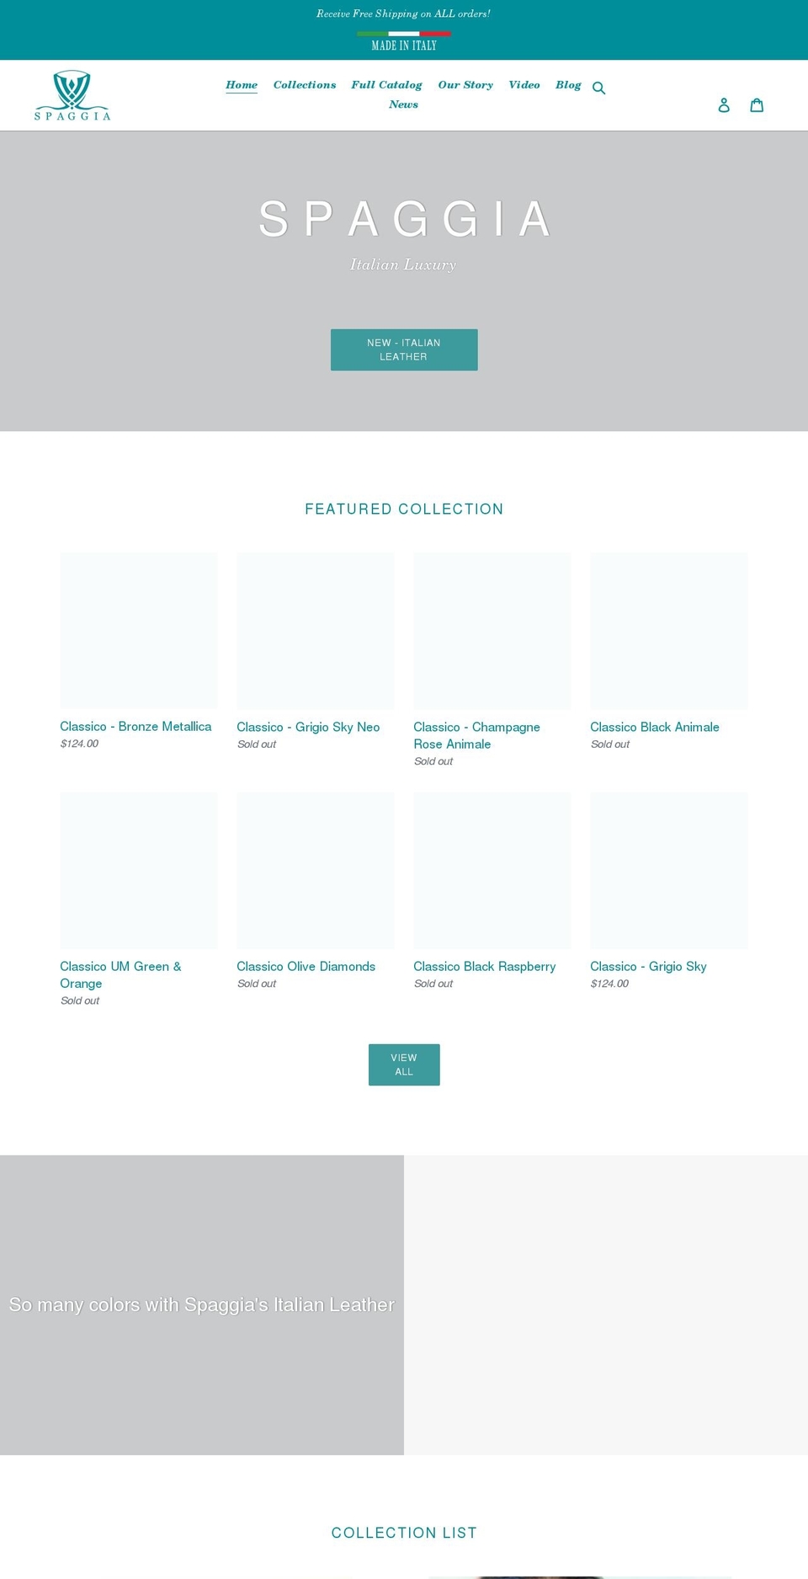Click Sold out under Olive Diamonds
This screenshot has width=808, height=1579.
click(257, 984)
